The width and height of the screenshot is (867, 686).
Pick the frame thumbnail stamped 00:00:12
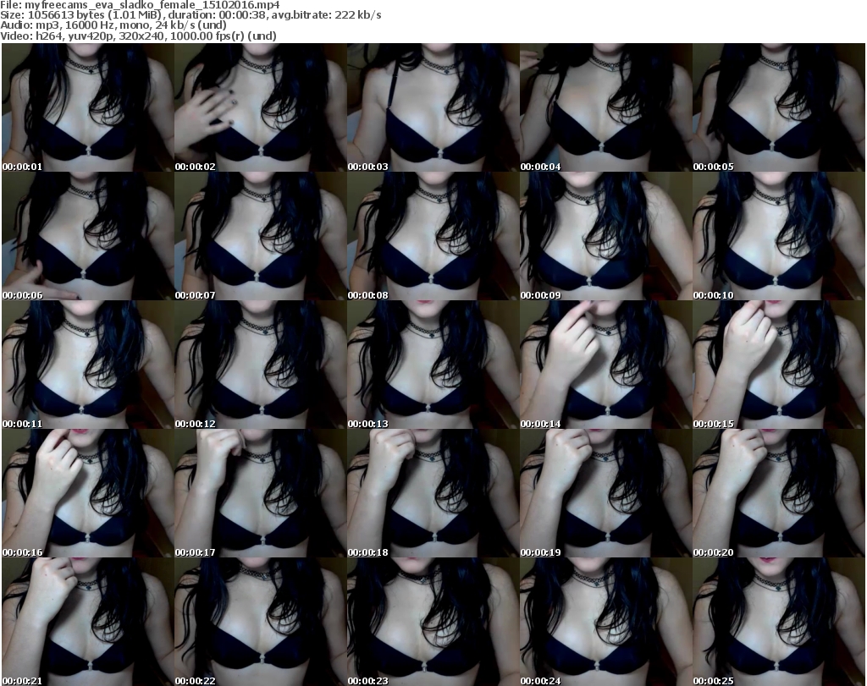click(261, 365)
